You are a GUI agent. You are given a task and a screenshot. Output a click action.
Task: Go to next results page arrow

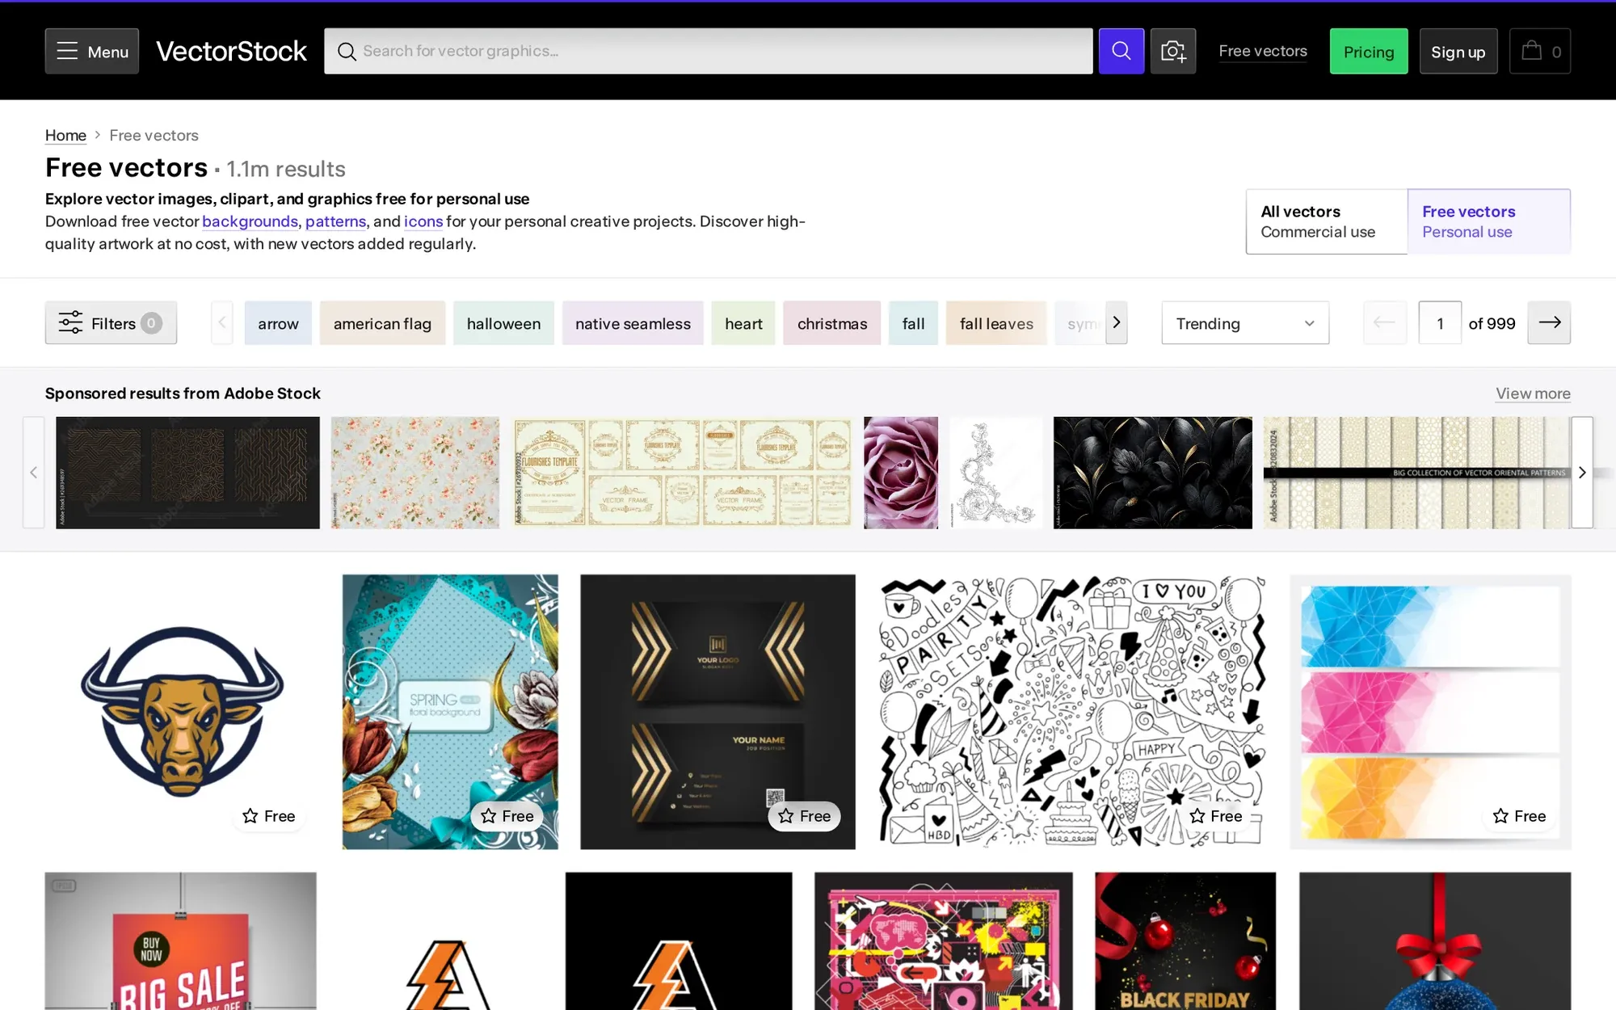point(1549,323)
